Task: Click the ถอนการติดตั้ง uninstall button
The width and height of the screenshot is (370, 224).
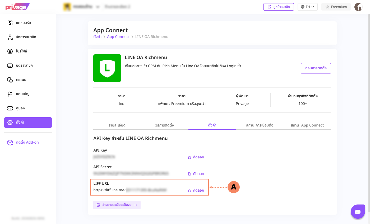Action: 316,68
